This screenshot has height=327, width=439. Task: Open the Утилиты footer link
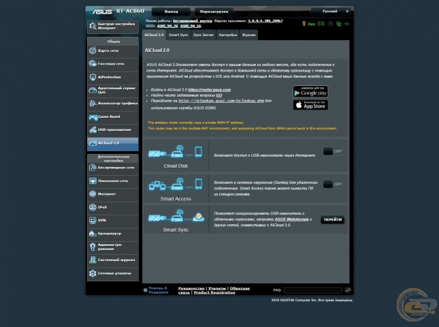pyautogui.click(x=217, y=288)
